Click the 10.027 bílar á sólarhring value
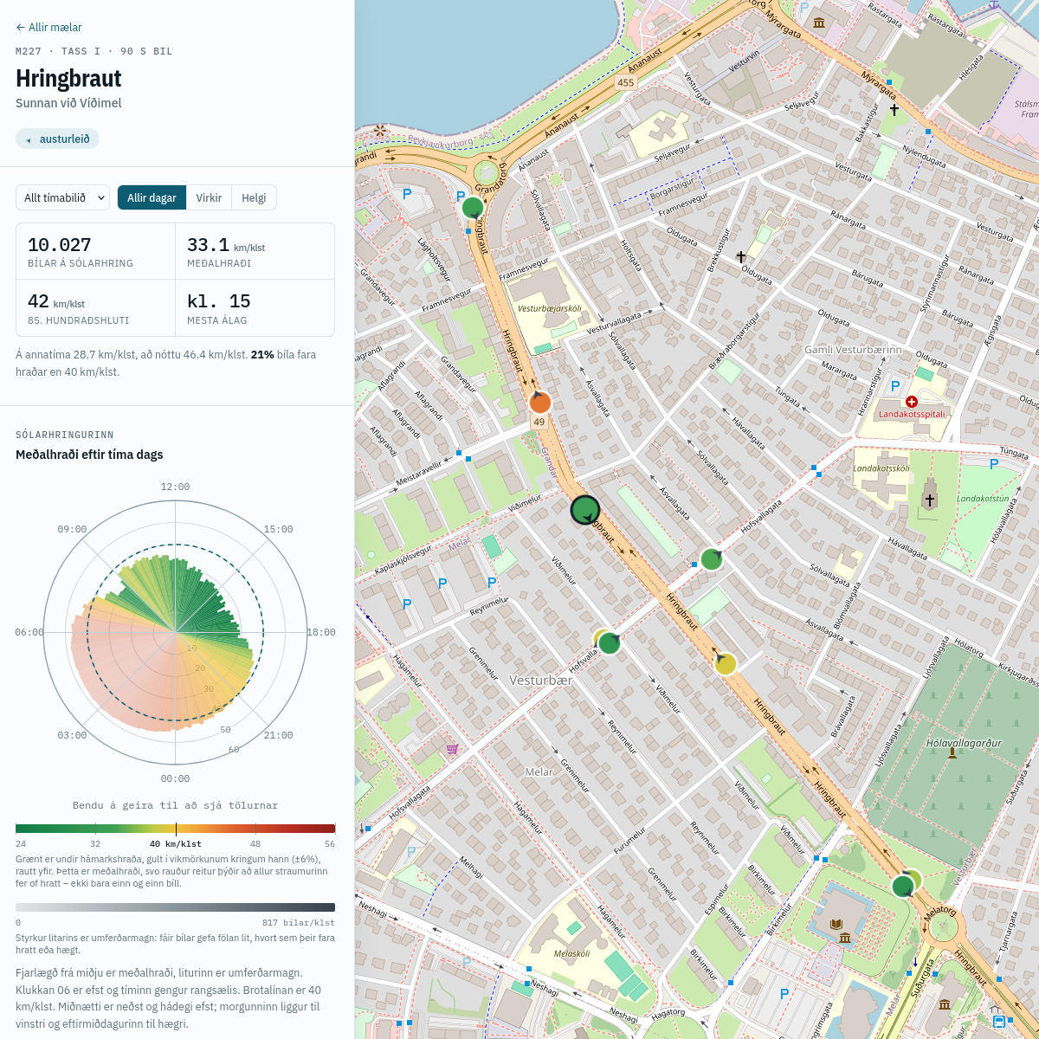 click(x=60, y=245)
